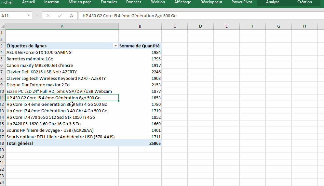Select column F header

252,26
